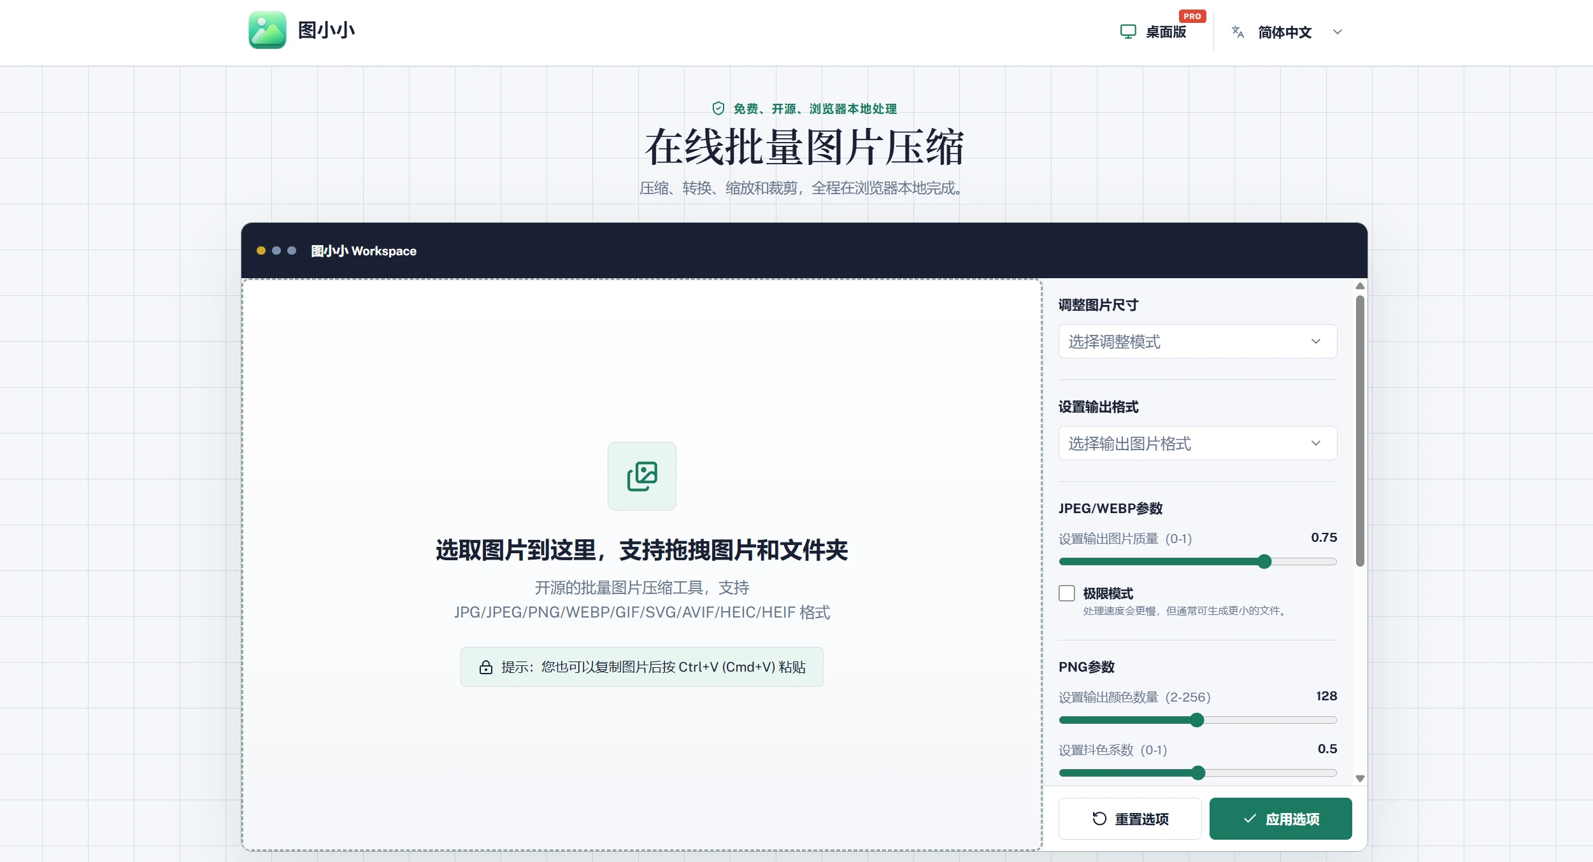Open the 选择输出图片格式 dropdown

[x=1197, y=444]
